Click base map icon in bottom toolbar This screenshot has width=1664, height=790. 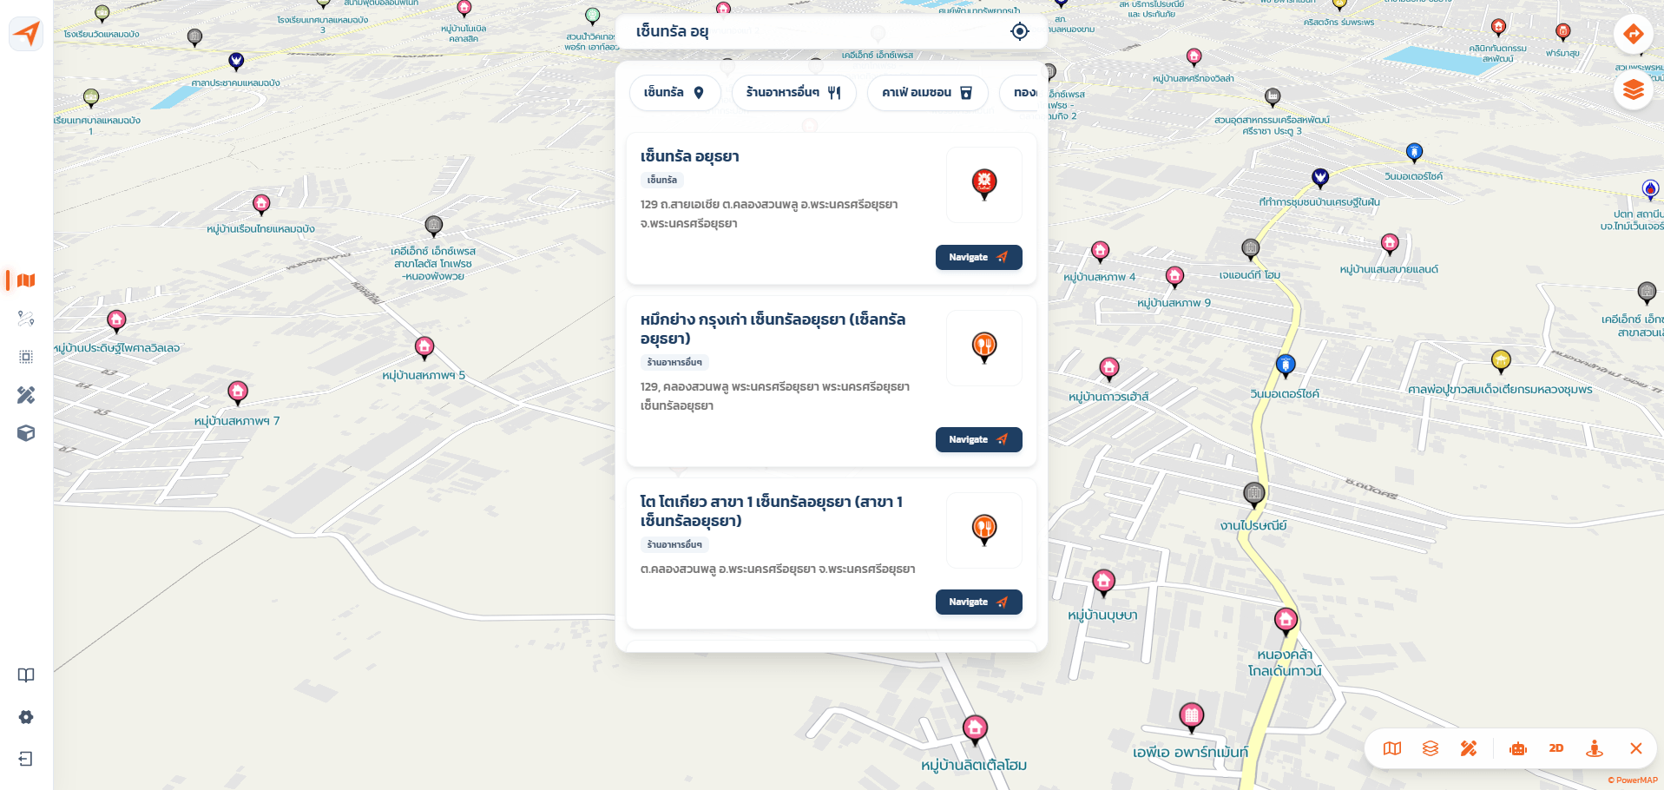pyautogui.click(x=1392, y=748)
